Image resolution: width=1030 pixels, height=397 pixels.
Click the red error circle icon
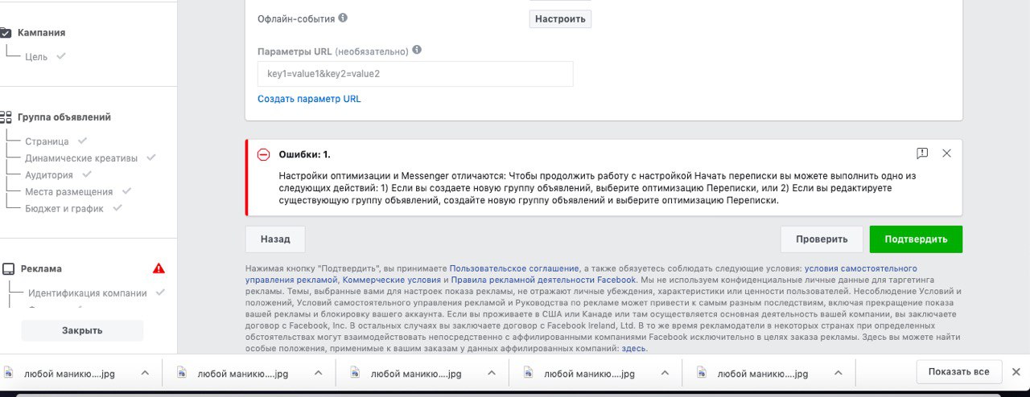(263, 154)
